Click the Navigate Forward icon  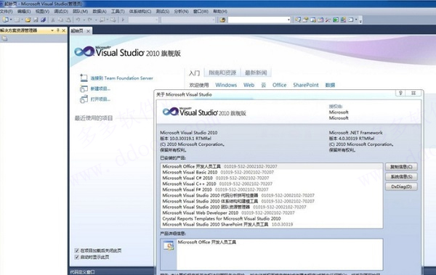pyautogui.click(x=113, y=20)
